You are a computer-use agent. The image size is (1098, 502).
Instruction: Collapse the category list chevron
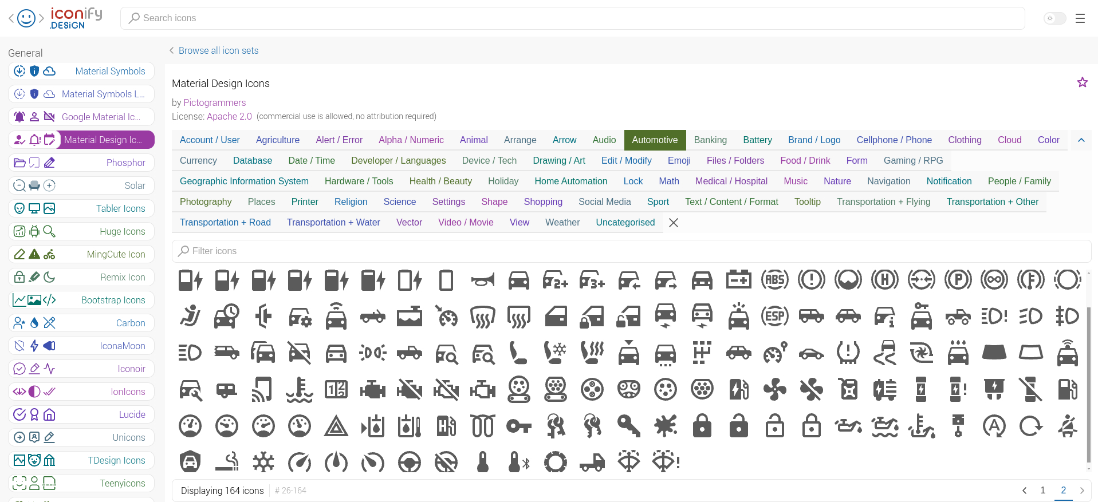(x=1081, y=140)
